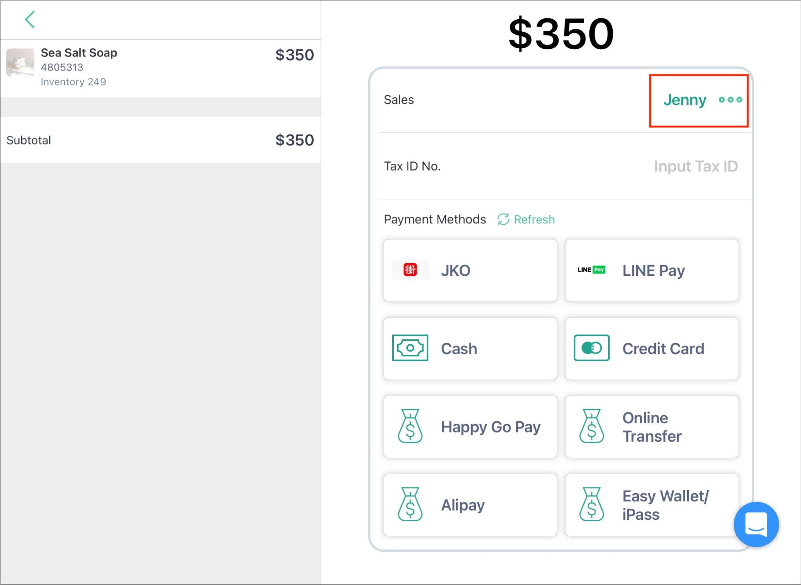Select the JKO red logo icon
Image resolution: width=801 pixels, height=585 pixels.
pos(410,270)
